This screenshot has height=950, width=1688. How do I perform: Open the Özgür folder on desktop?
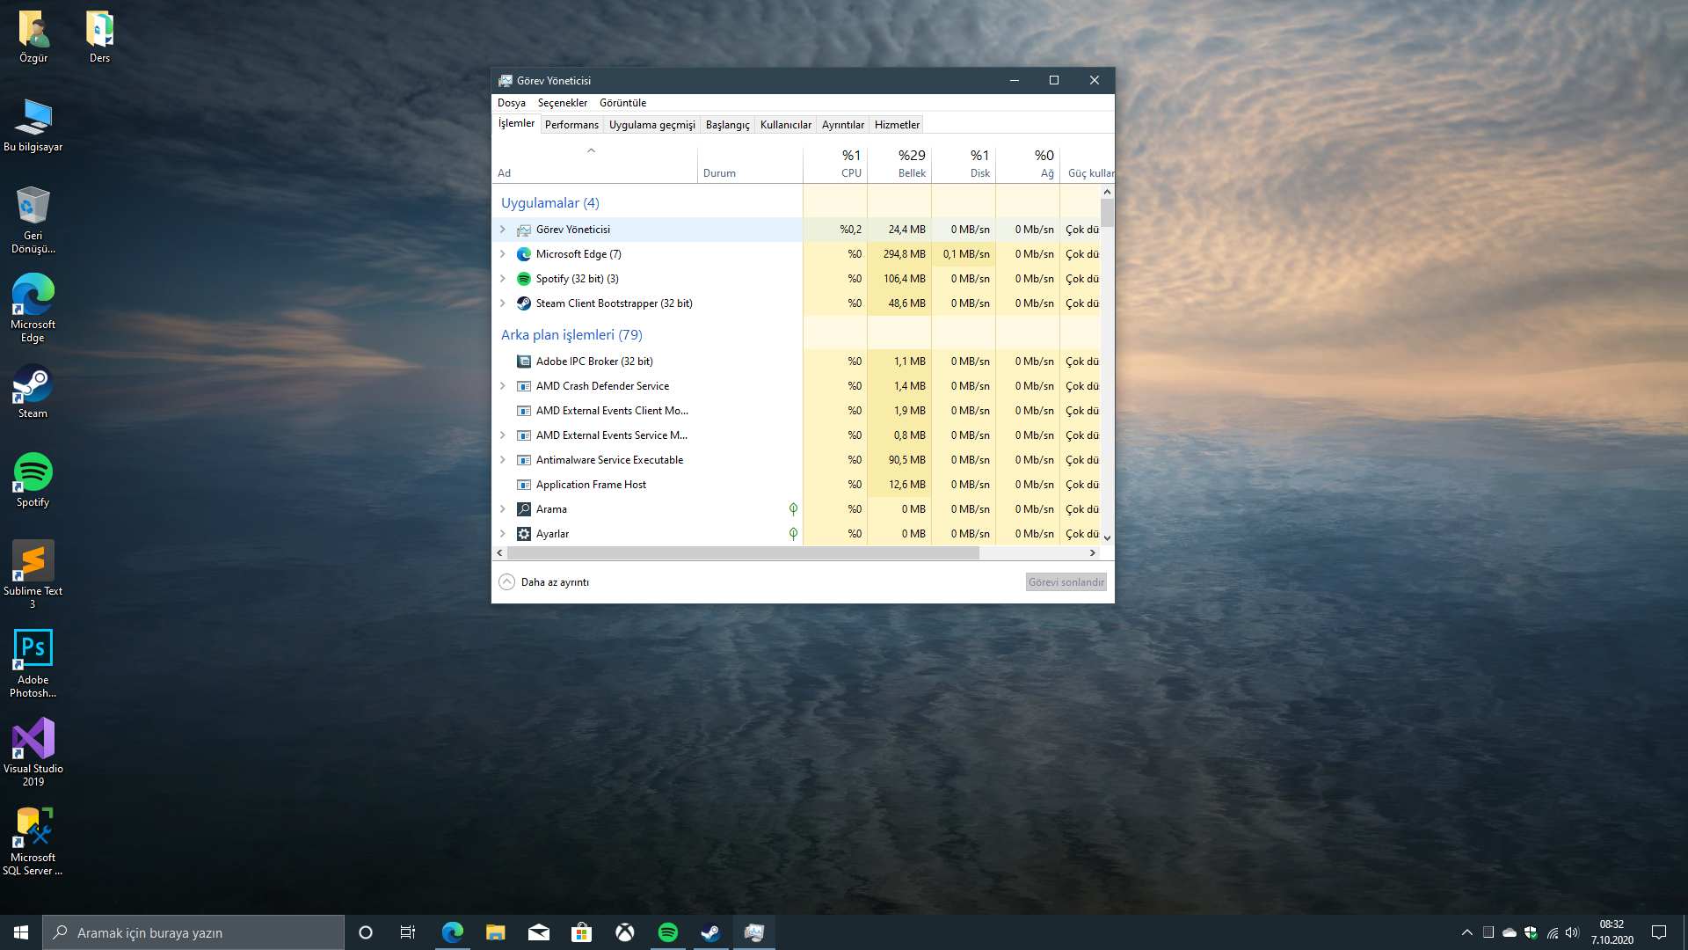coord(33,37)
